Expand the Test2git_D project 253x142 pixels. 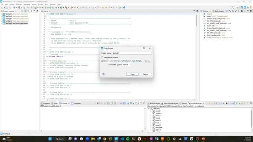[2, 21]
